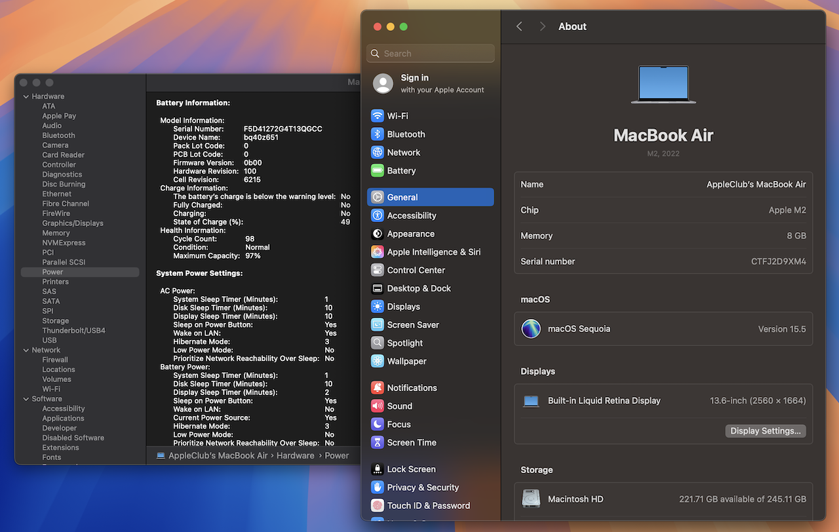
Task: Select Bluetooth in System Information Hardware list
Action: [58, 136]
